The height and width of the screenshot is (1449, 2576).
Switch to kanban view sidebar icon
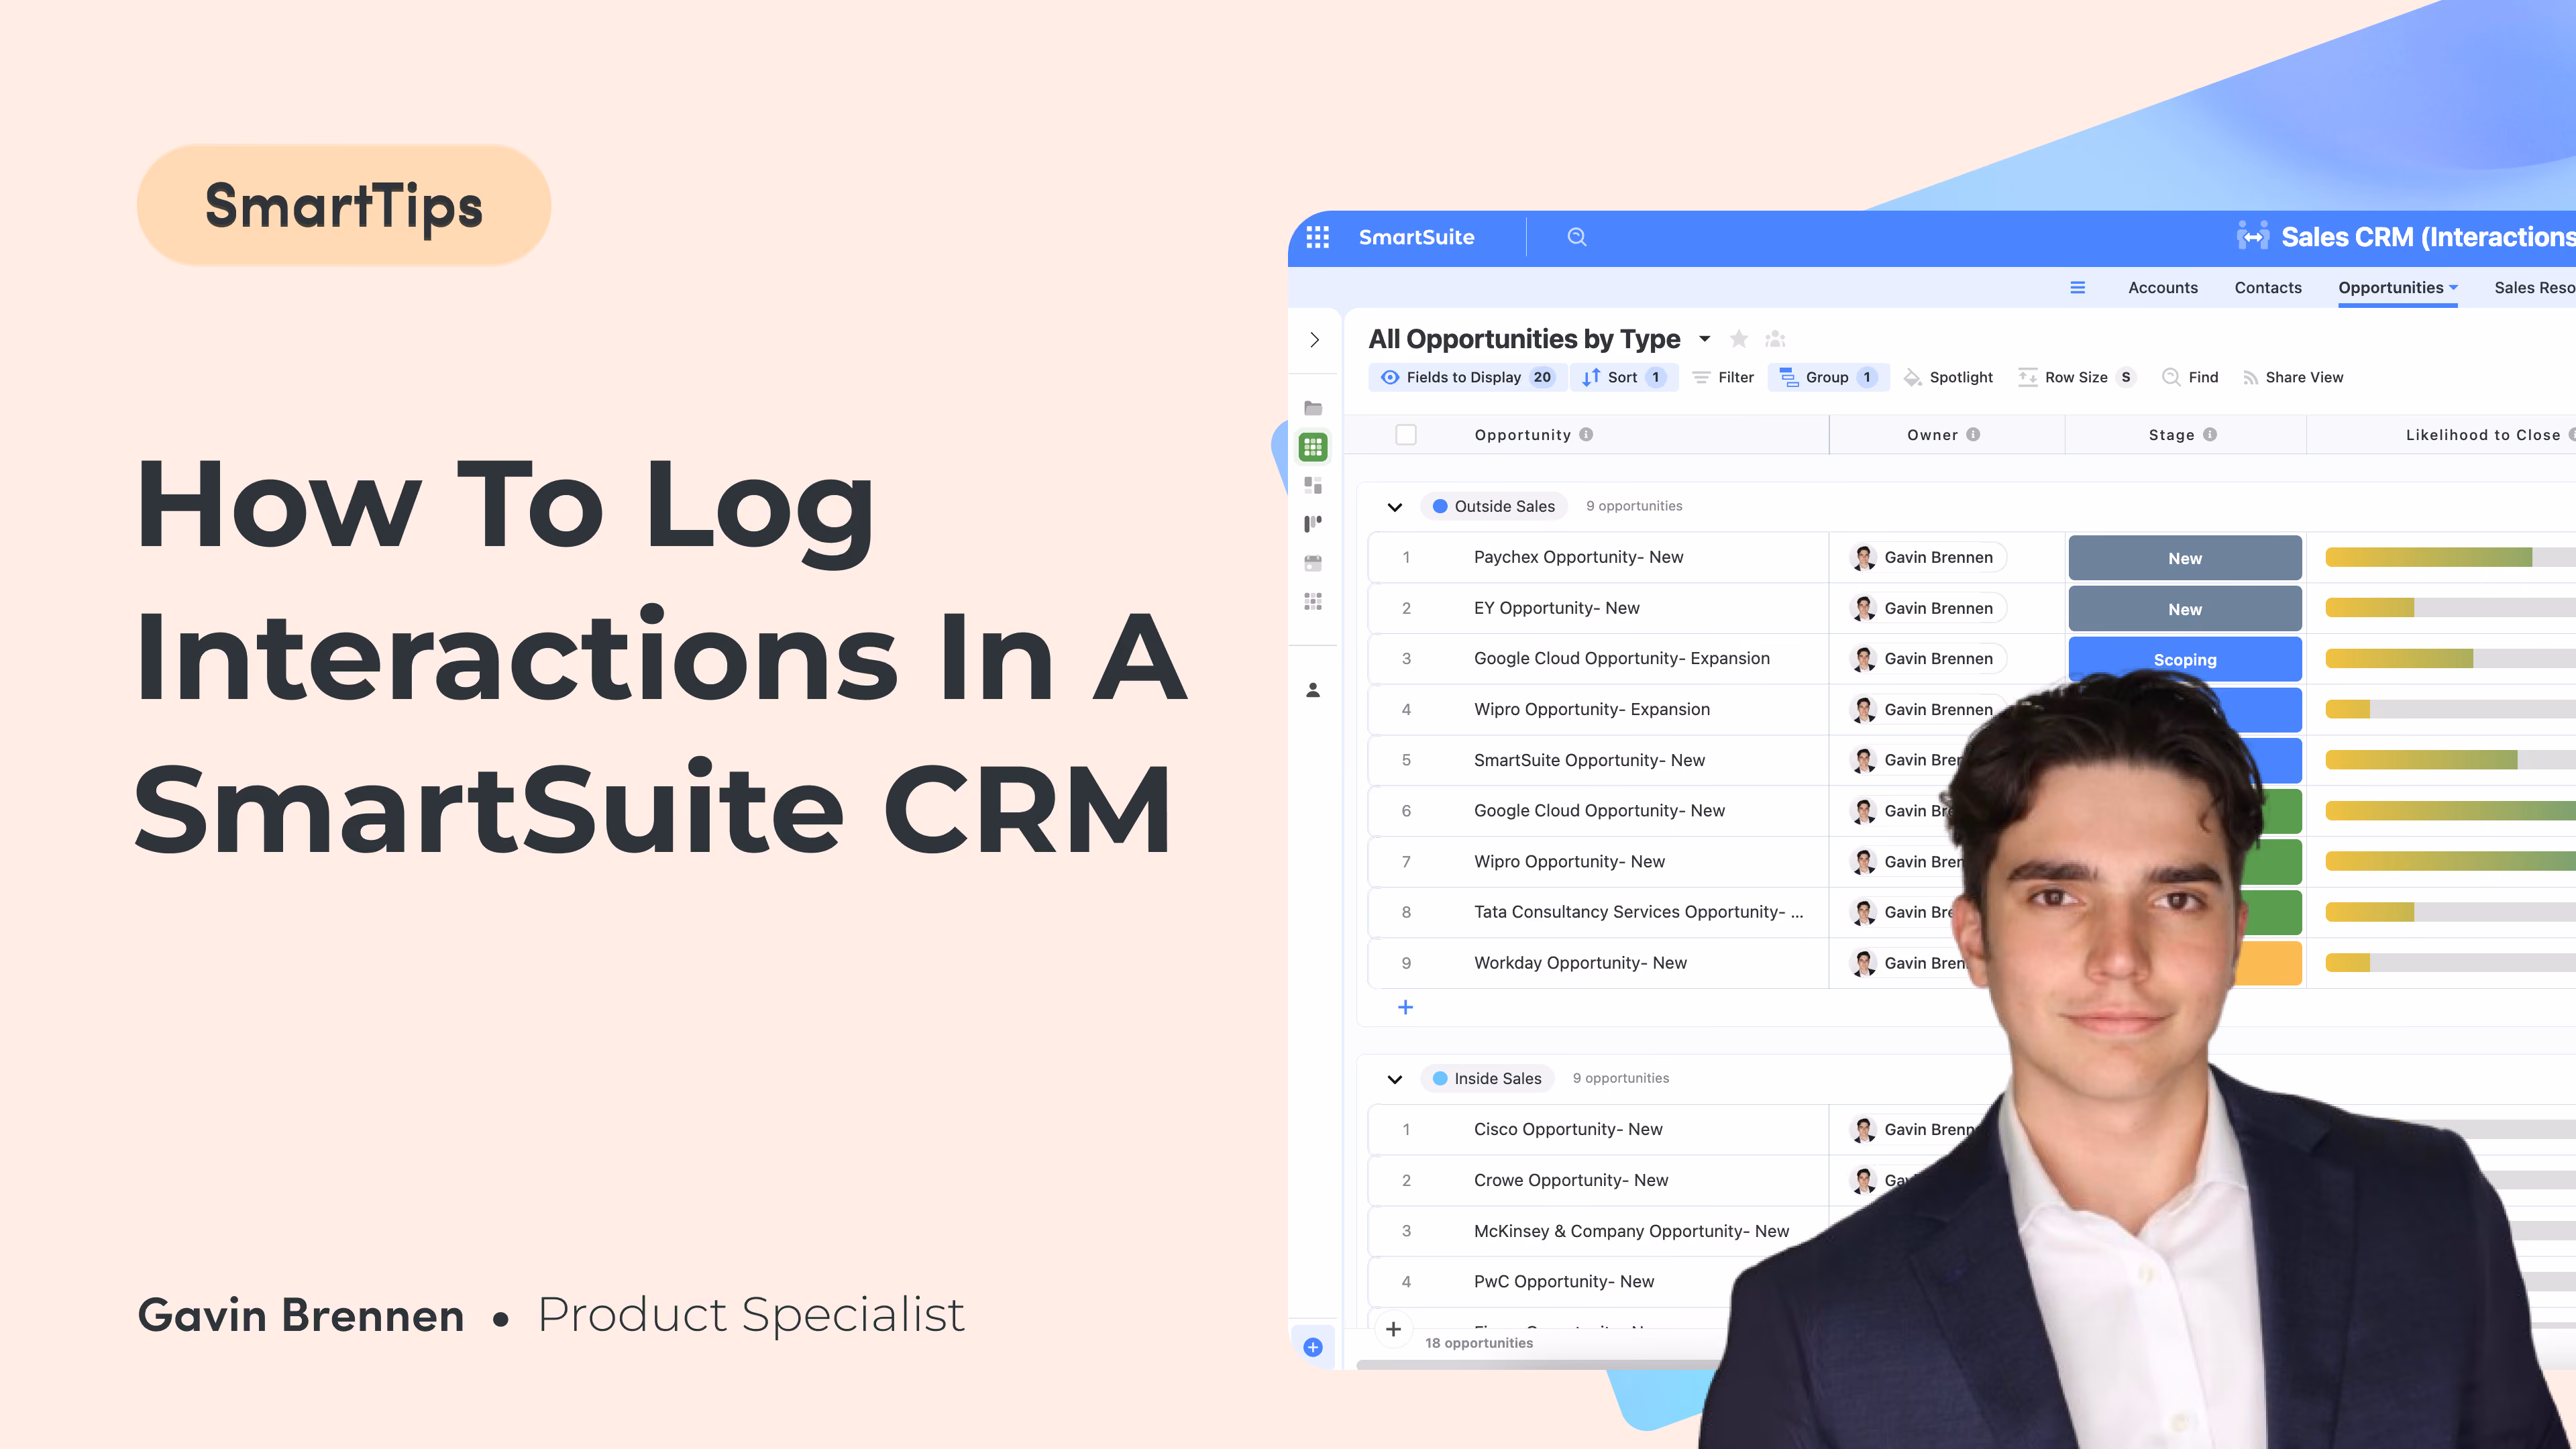pyautogui.click(x=1313, y=523)
